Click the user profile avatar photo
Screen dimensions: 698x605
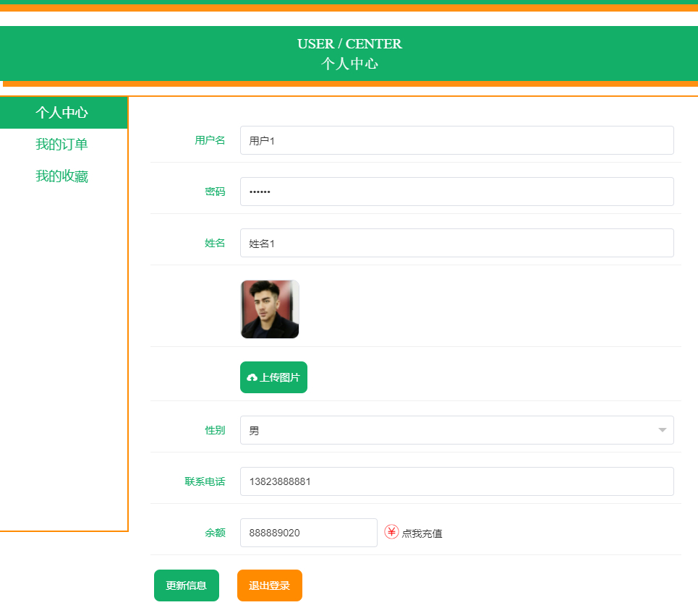pos(269,309)
